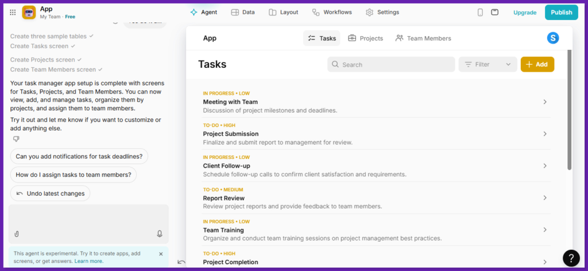Click the user avatar S icon
This screenshot has height=271, width=588.
[552, 38]
